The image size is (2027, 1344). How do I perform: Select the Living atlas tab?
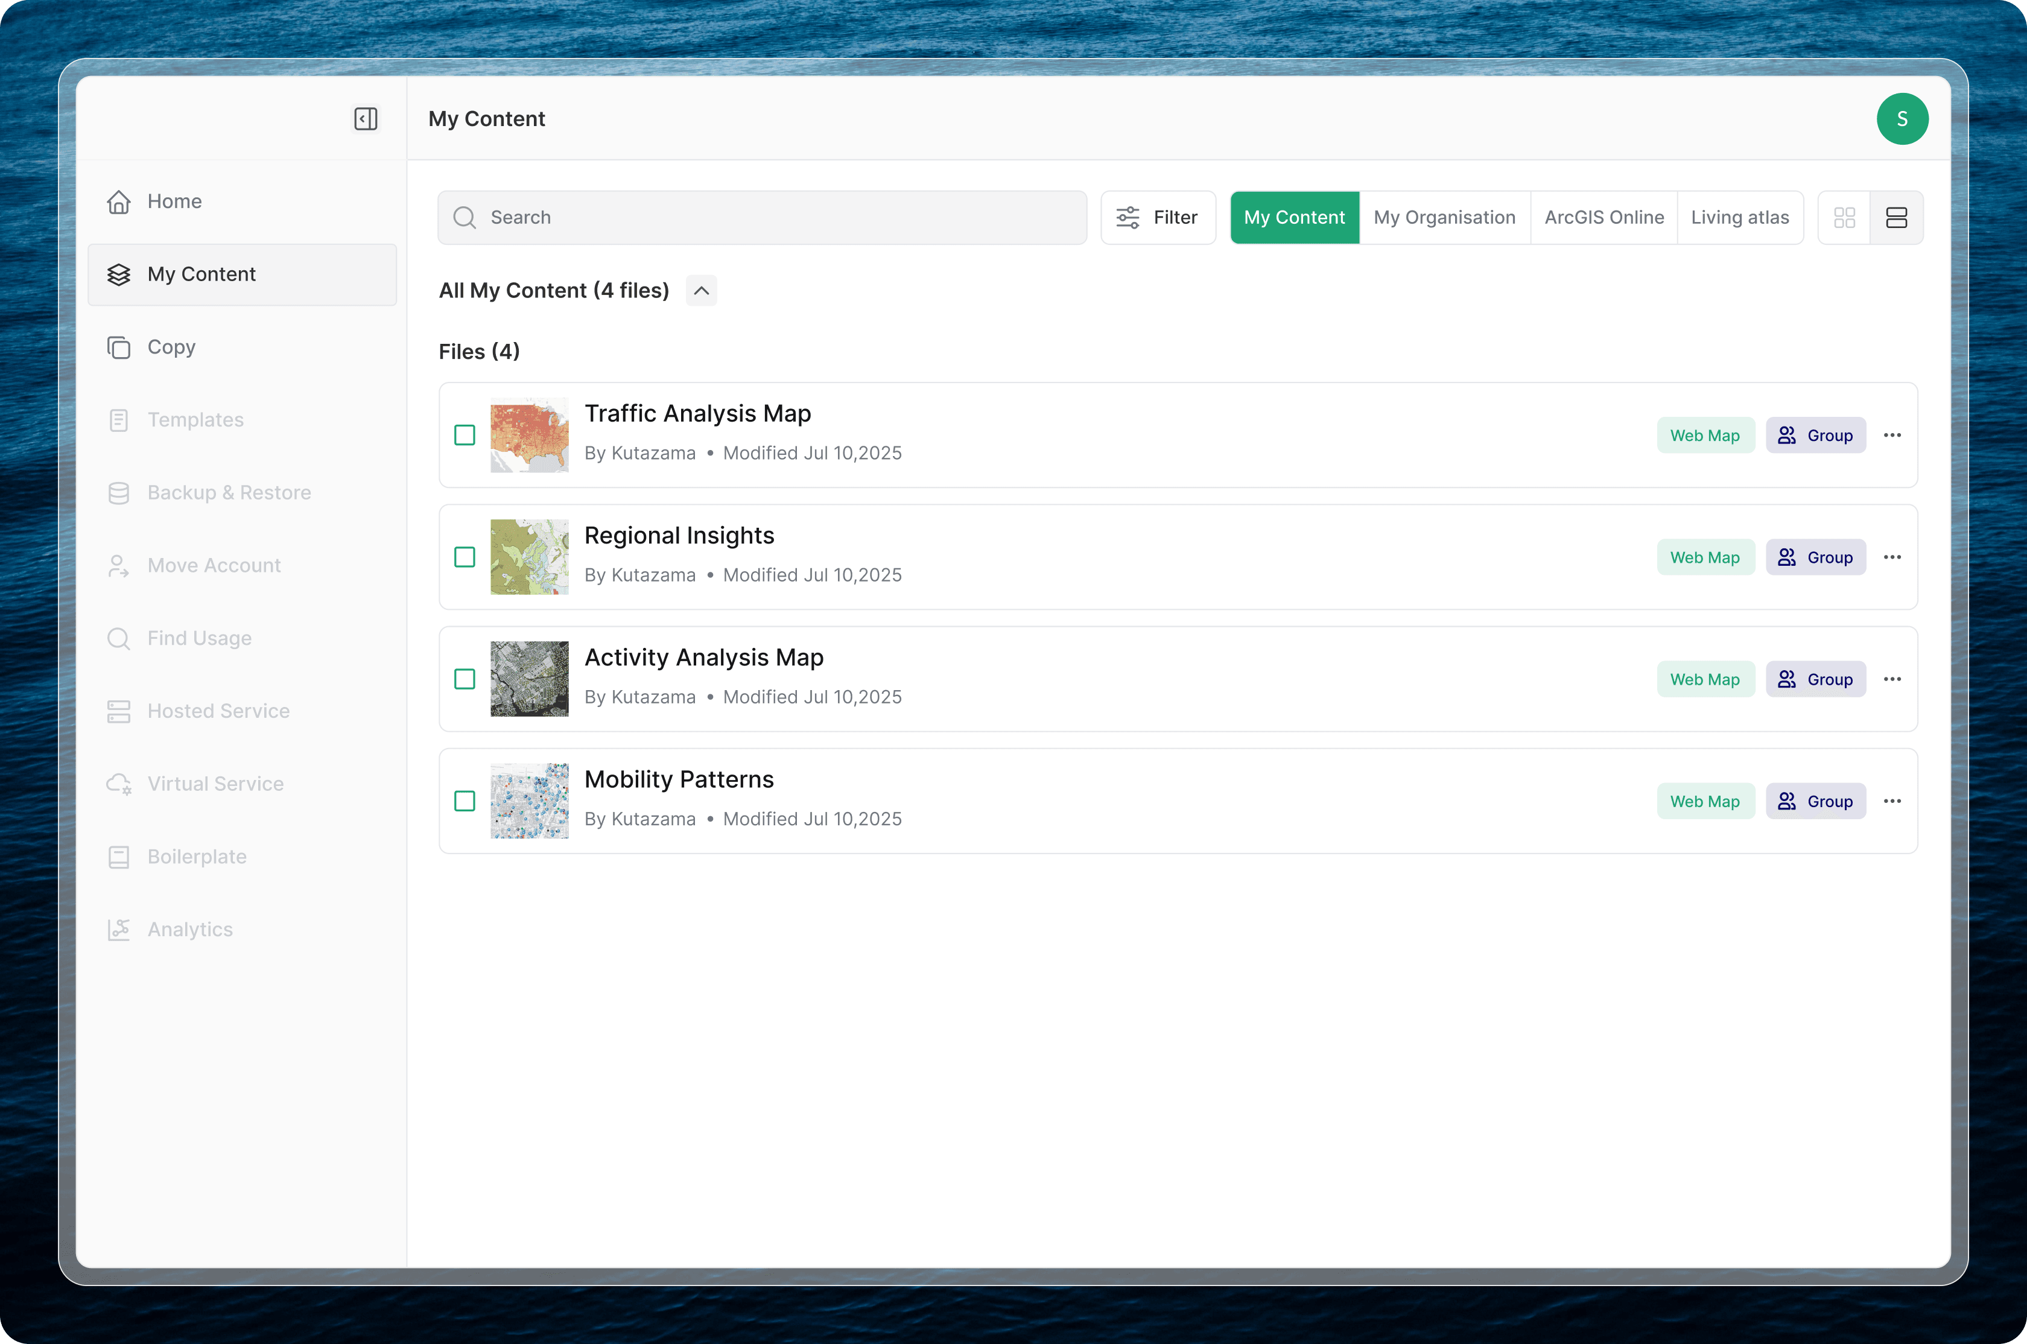(1739, 218)
